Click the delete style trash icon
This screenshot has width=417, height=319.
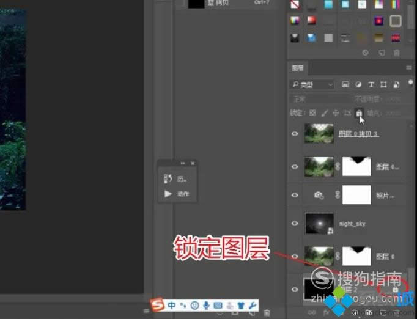[x=395, y=53]
